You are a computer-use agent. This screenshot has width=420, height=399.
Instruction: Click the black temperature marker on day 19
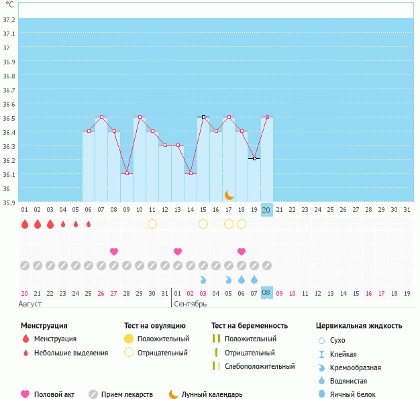[254, 159]
